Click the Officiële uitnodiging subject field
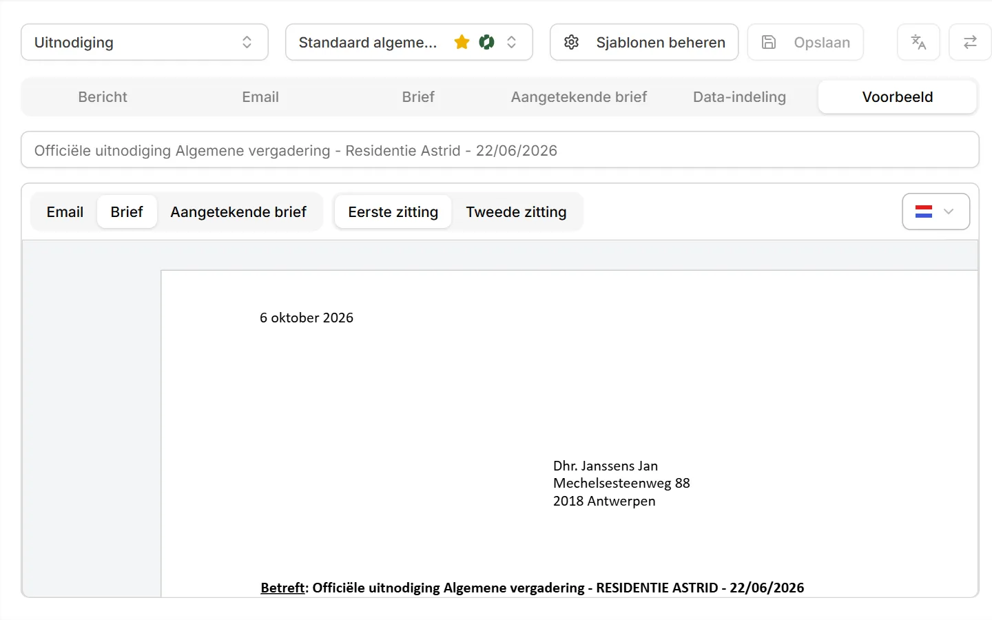Screen dimensions: 992x620 pos(500,150)
